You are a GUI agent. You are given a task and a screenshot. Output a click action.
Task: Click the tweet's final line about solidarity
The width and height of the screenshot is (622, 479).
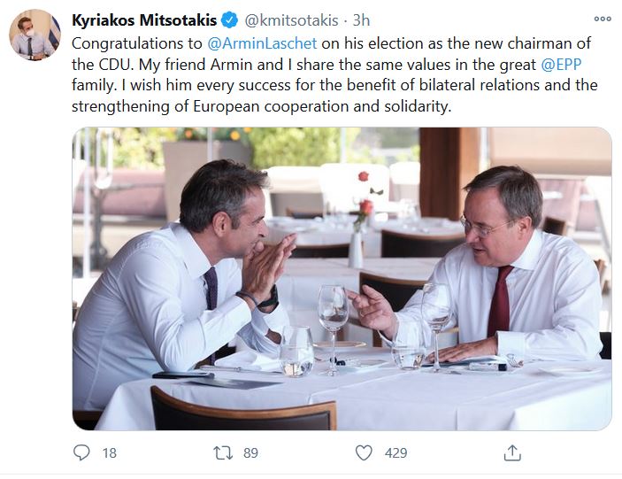pyautogui.click(x=261, y=106)
